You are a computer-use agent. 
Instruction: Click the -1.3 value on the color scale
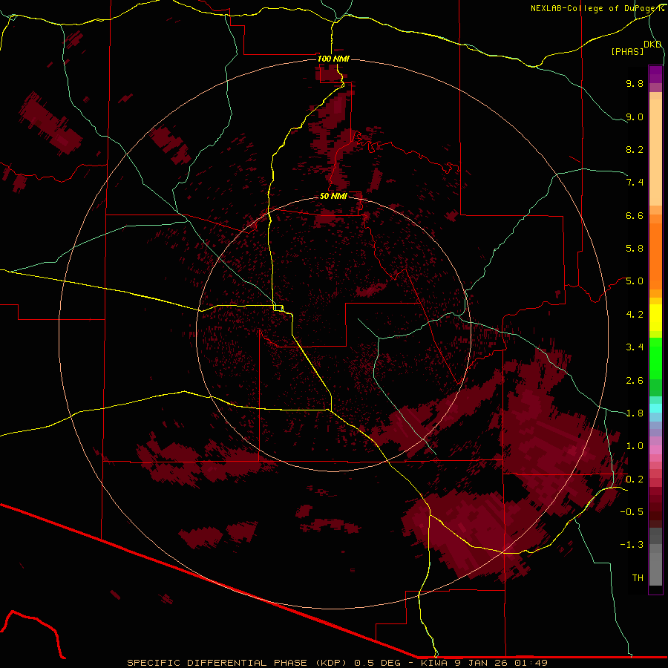coord(632,545)
